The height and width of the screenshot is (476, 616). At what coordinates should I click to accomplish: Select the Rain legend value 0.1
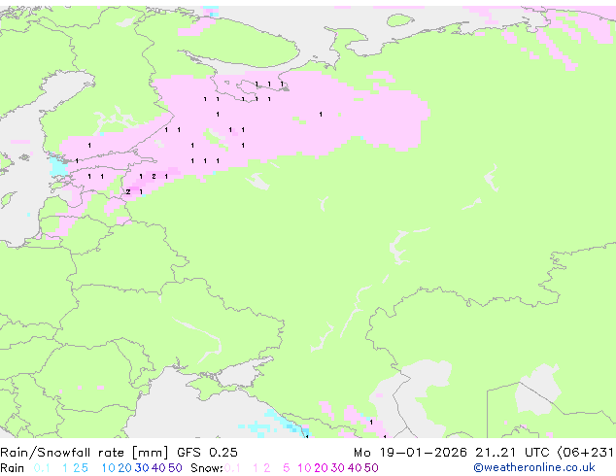coord(42,468)
